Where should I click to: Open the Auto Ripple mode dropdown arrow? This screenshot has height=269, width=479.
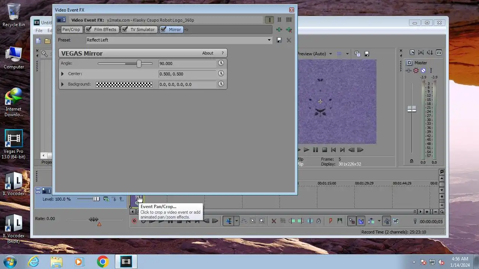coord(379,221)
